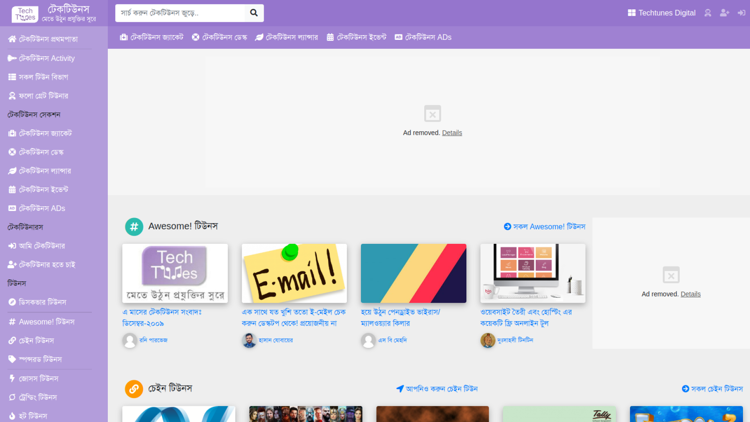Open author হাসান যোবায়ের profile
This screenshot has height=422, width=750.
275,340
